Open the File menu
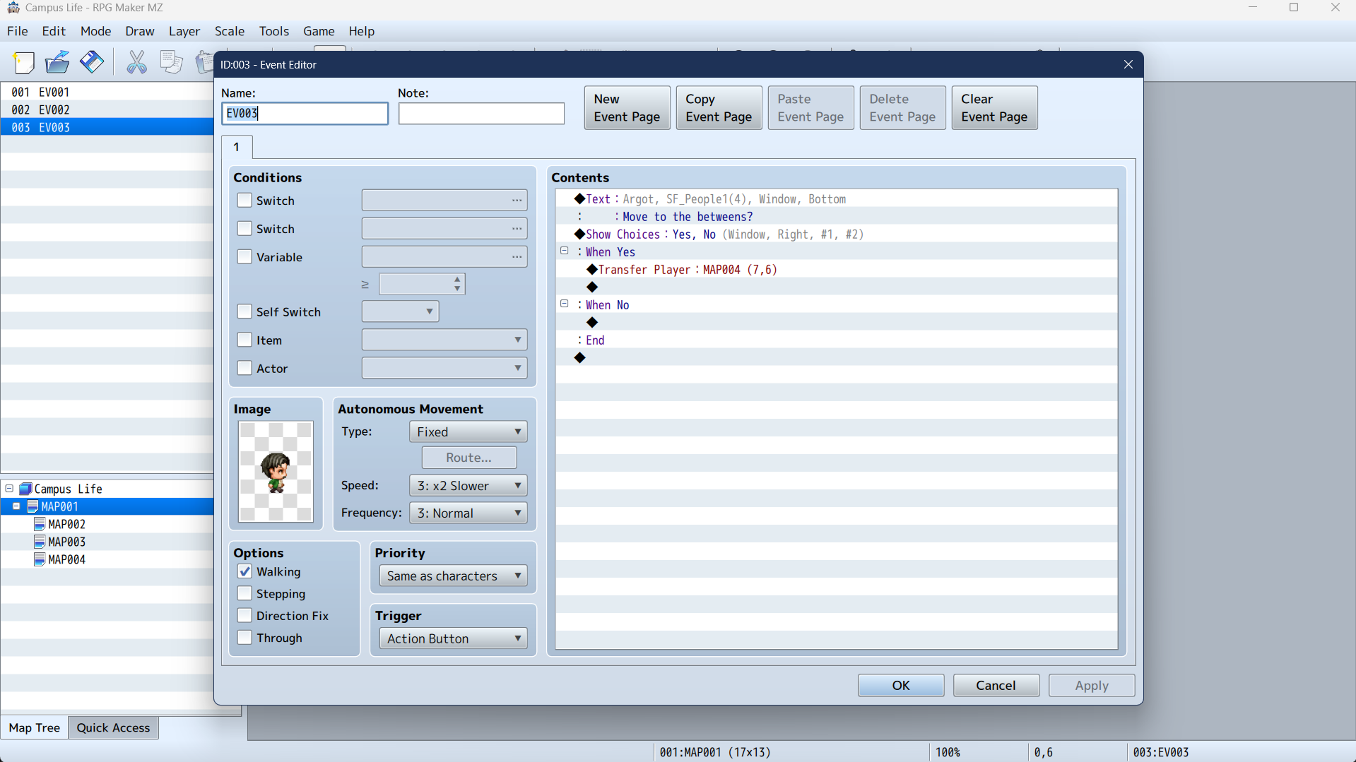This screenshot has height=762, width=1356. 17,31
